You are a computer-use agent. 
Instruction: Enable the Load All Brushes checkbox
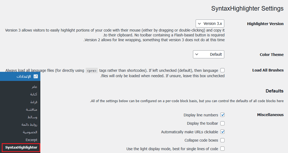pos(222,70)
